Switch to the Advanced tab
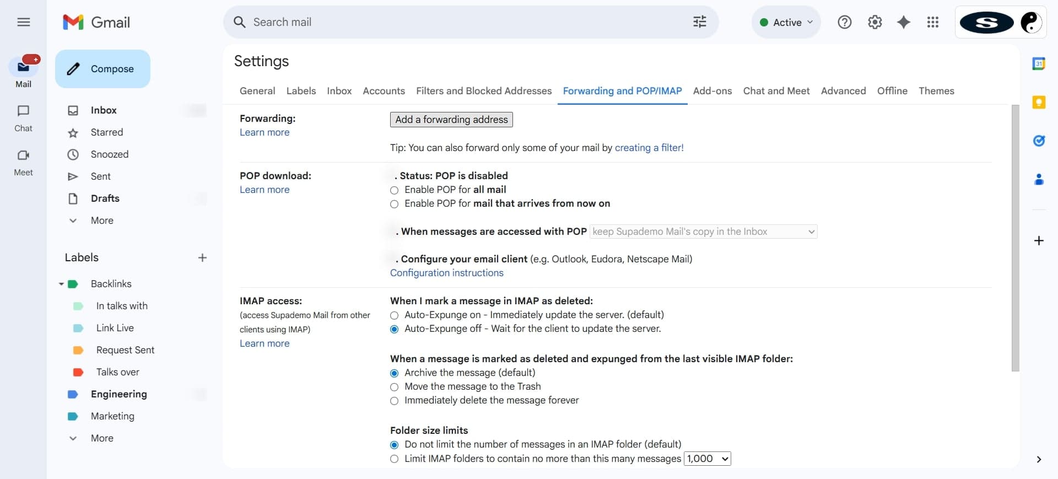Image resolution: width=1058 pixels, height=479 pixels. [843, 91]
